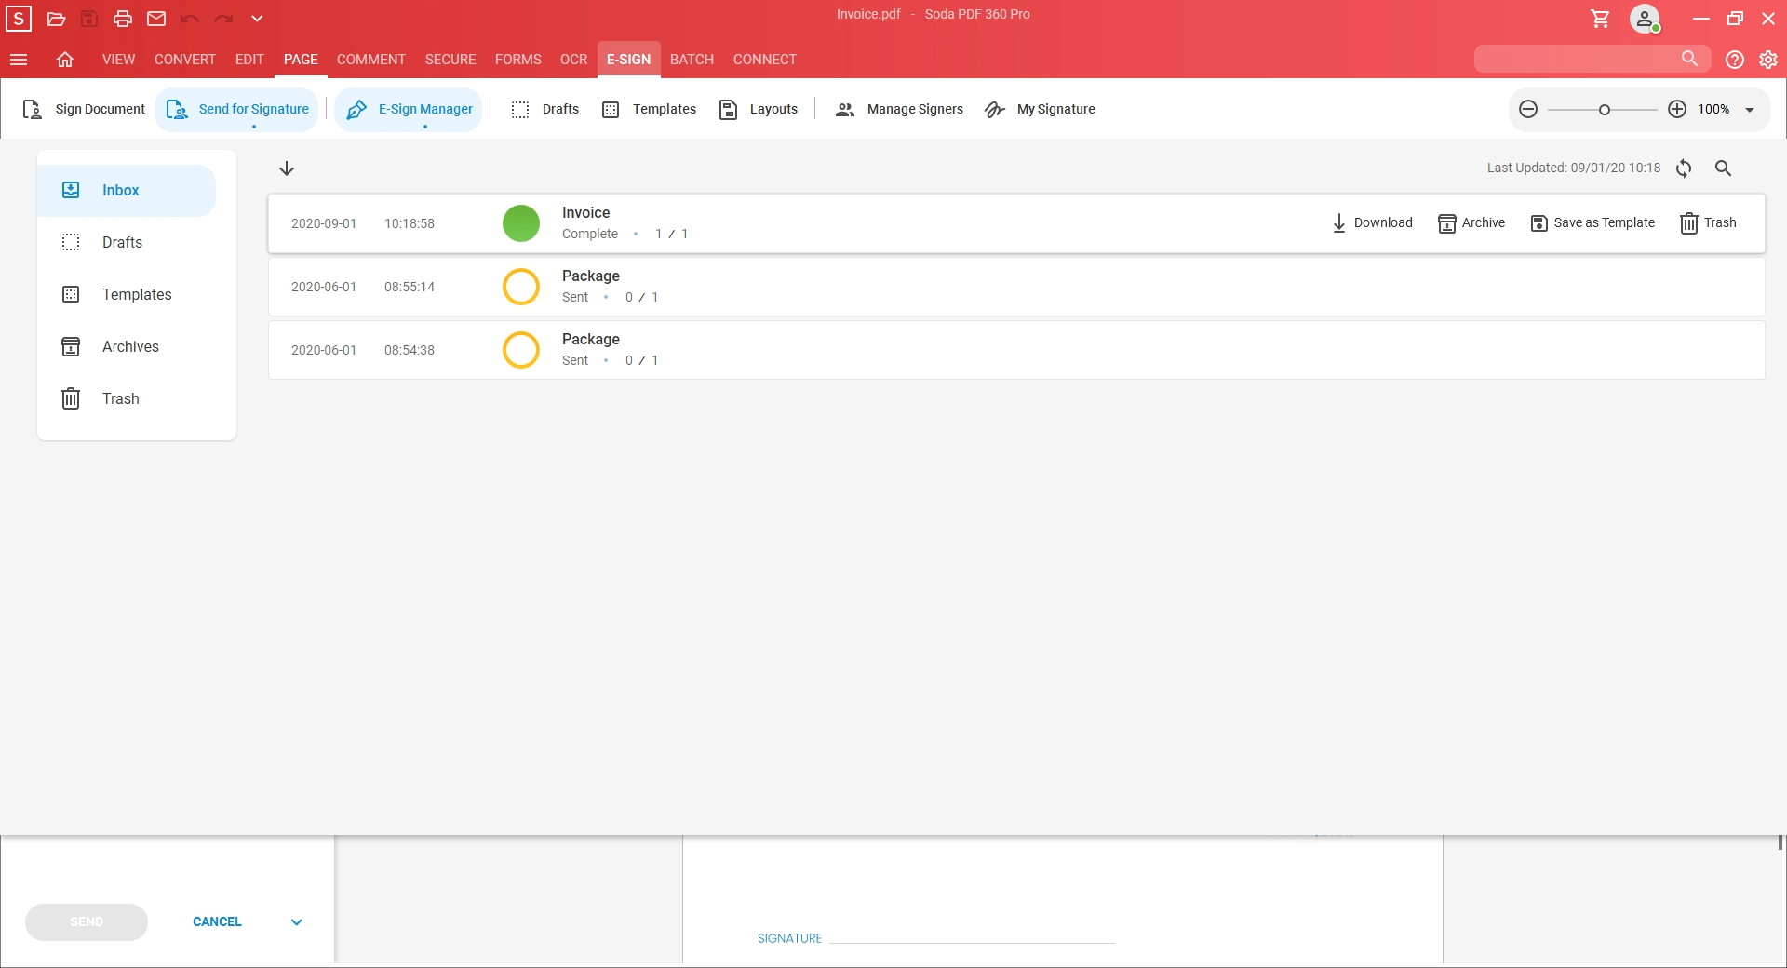Click Send for Signature in ribbon
The image size is (1787, 968).
(x=237, y=110)
